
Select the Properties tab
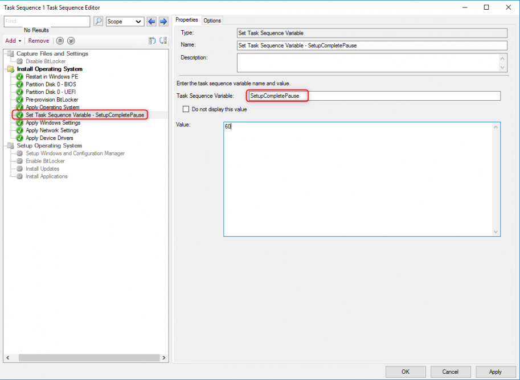(x=187, y=20)
